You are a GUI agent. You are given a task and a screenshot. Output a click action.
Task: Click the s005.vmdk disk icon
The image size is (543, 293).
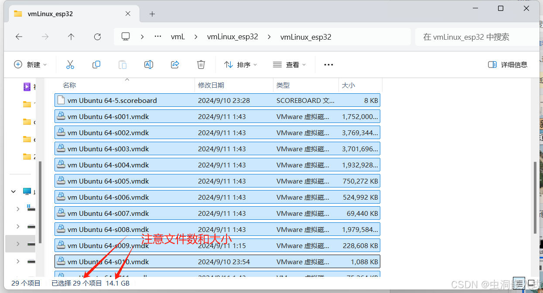click(x=61, y=181)
